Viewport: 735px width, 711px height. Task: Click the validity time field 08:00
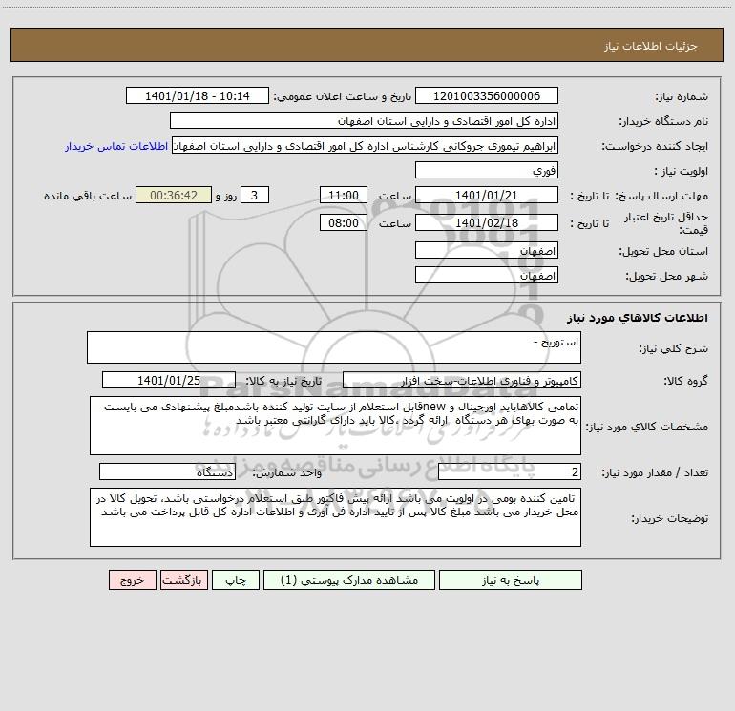click(x=344, y=222)
